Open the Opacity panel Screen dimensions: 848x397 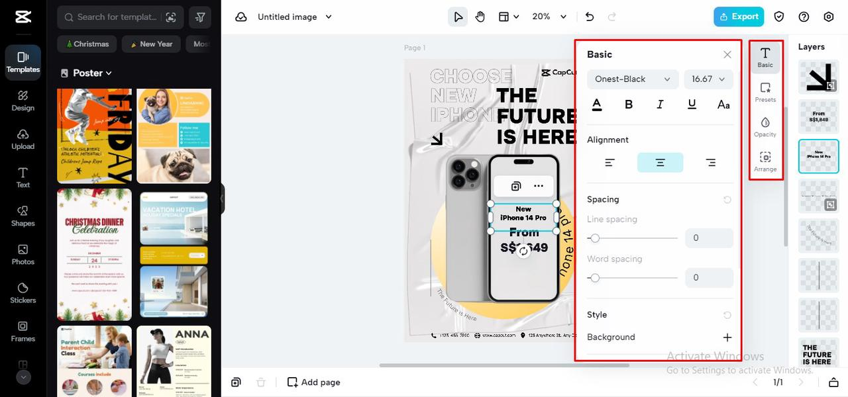coord(765,127)
